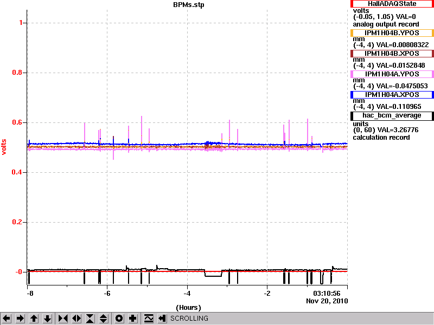Click the 'Nov 20, 2010' date text

click(327, 301)
